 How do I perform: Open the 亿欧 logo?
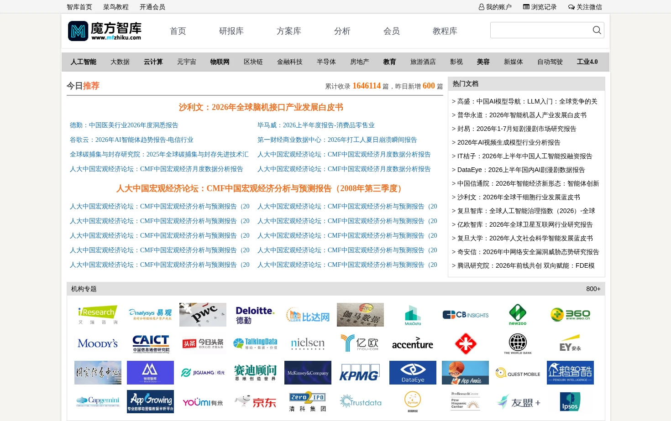pyautogui.click(x=360, y=343)
